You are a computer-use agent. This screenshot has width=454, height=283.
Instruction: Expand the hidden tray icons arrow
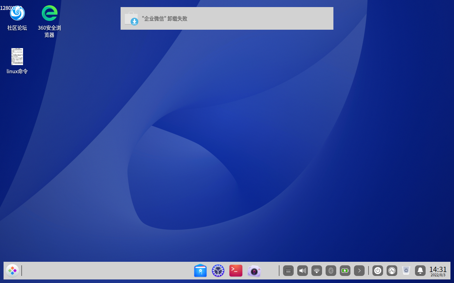(359, 271)
